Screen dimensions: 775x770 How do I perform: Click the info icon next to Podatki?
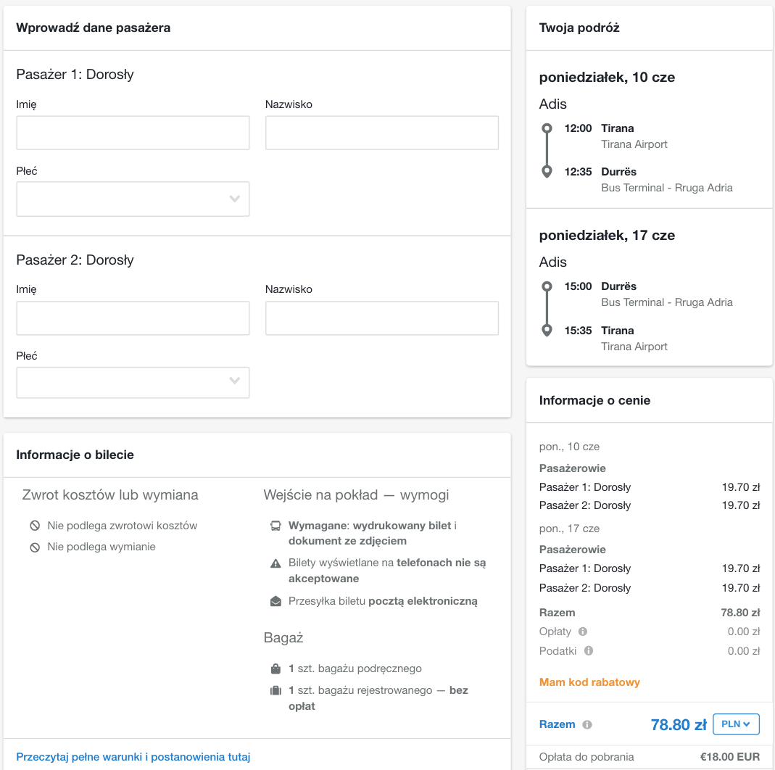(588, 651)
